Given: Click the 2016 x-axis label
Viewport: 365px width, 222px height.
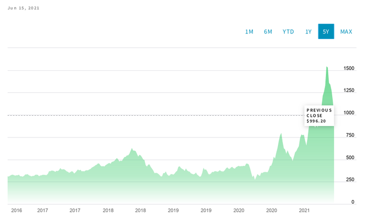Looking at the screenshot, I should coord(17,211).
